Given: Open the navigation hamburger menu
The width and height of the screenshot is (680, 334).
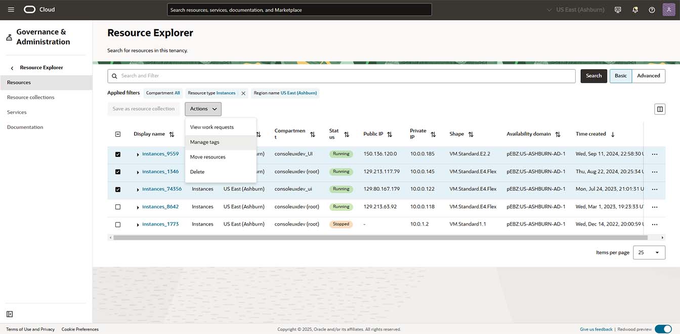Looking at the screenshot, I should (11, 9).
